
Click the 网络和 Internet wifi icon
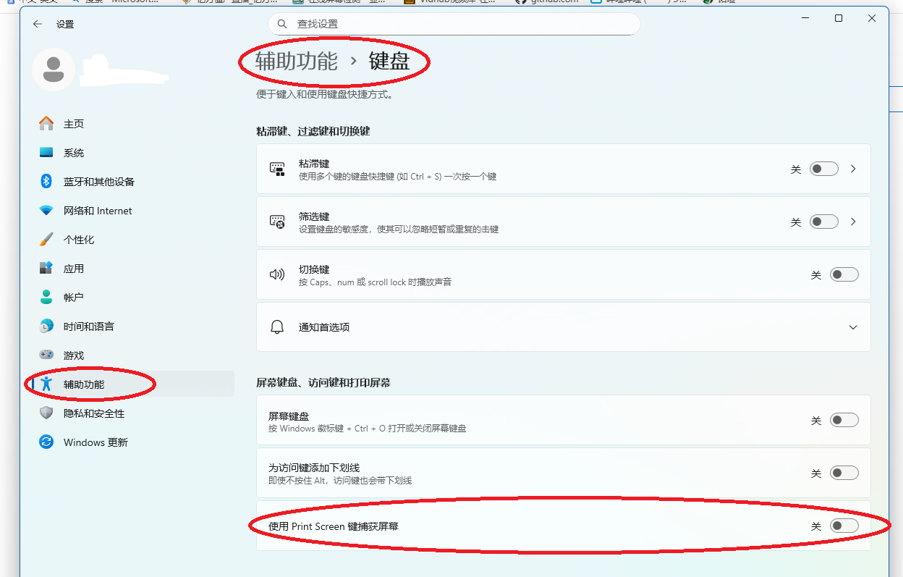click(46, 211)
